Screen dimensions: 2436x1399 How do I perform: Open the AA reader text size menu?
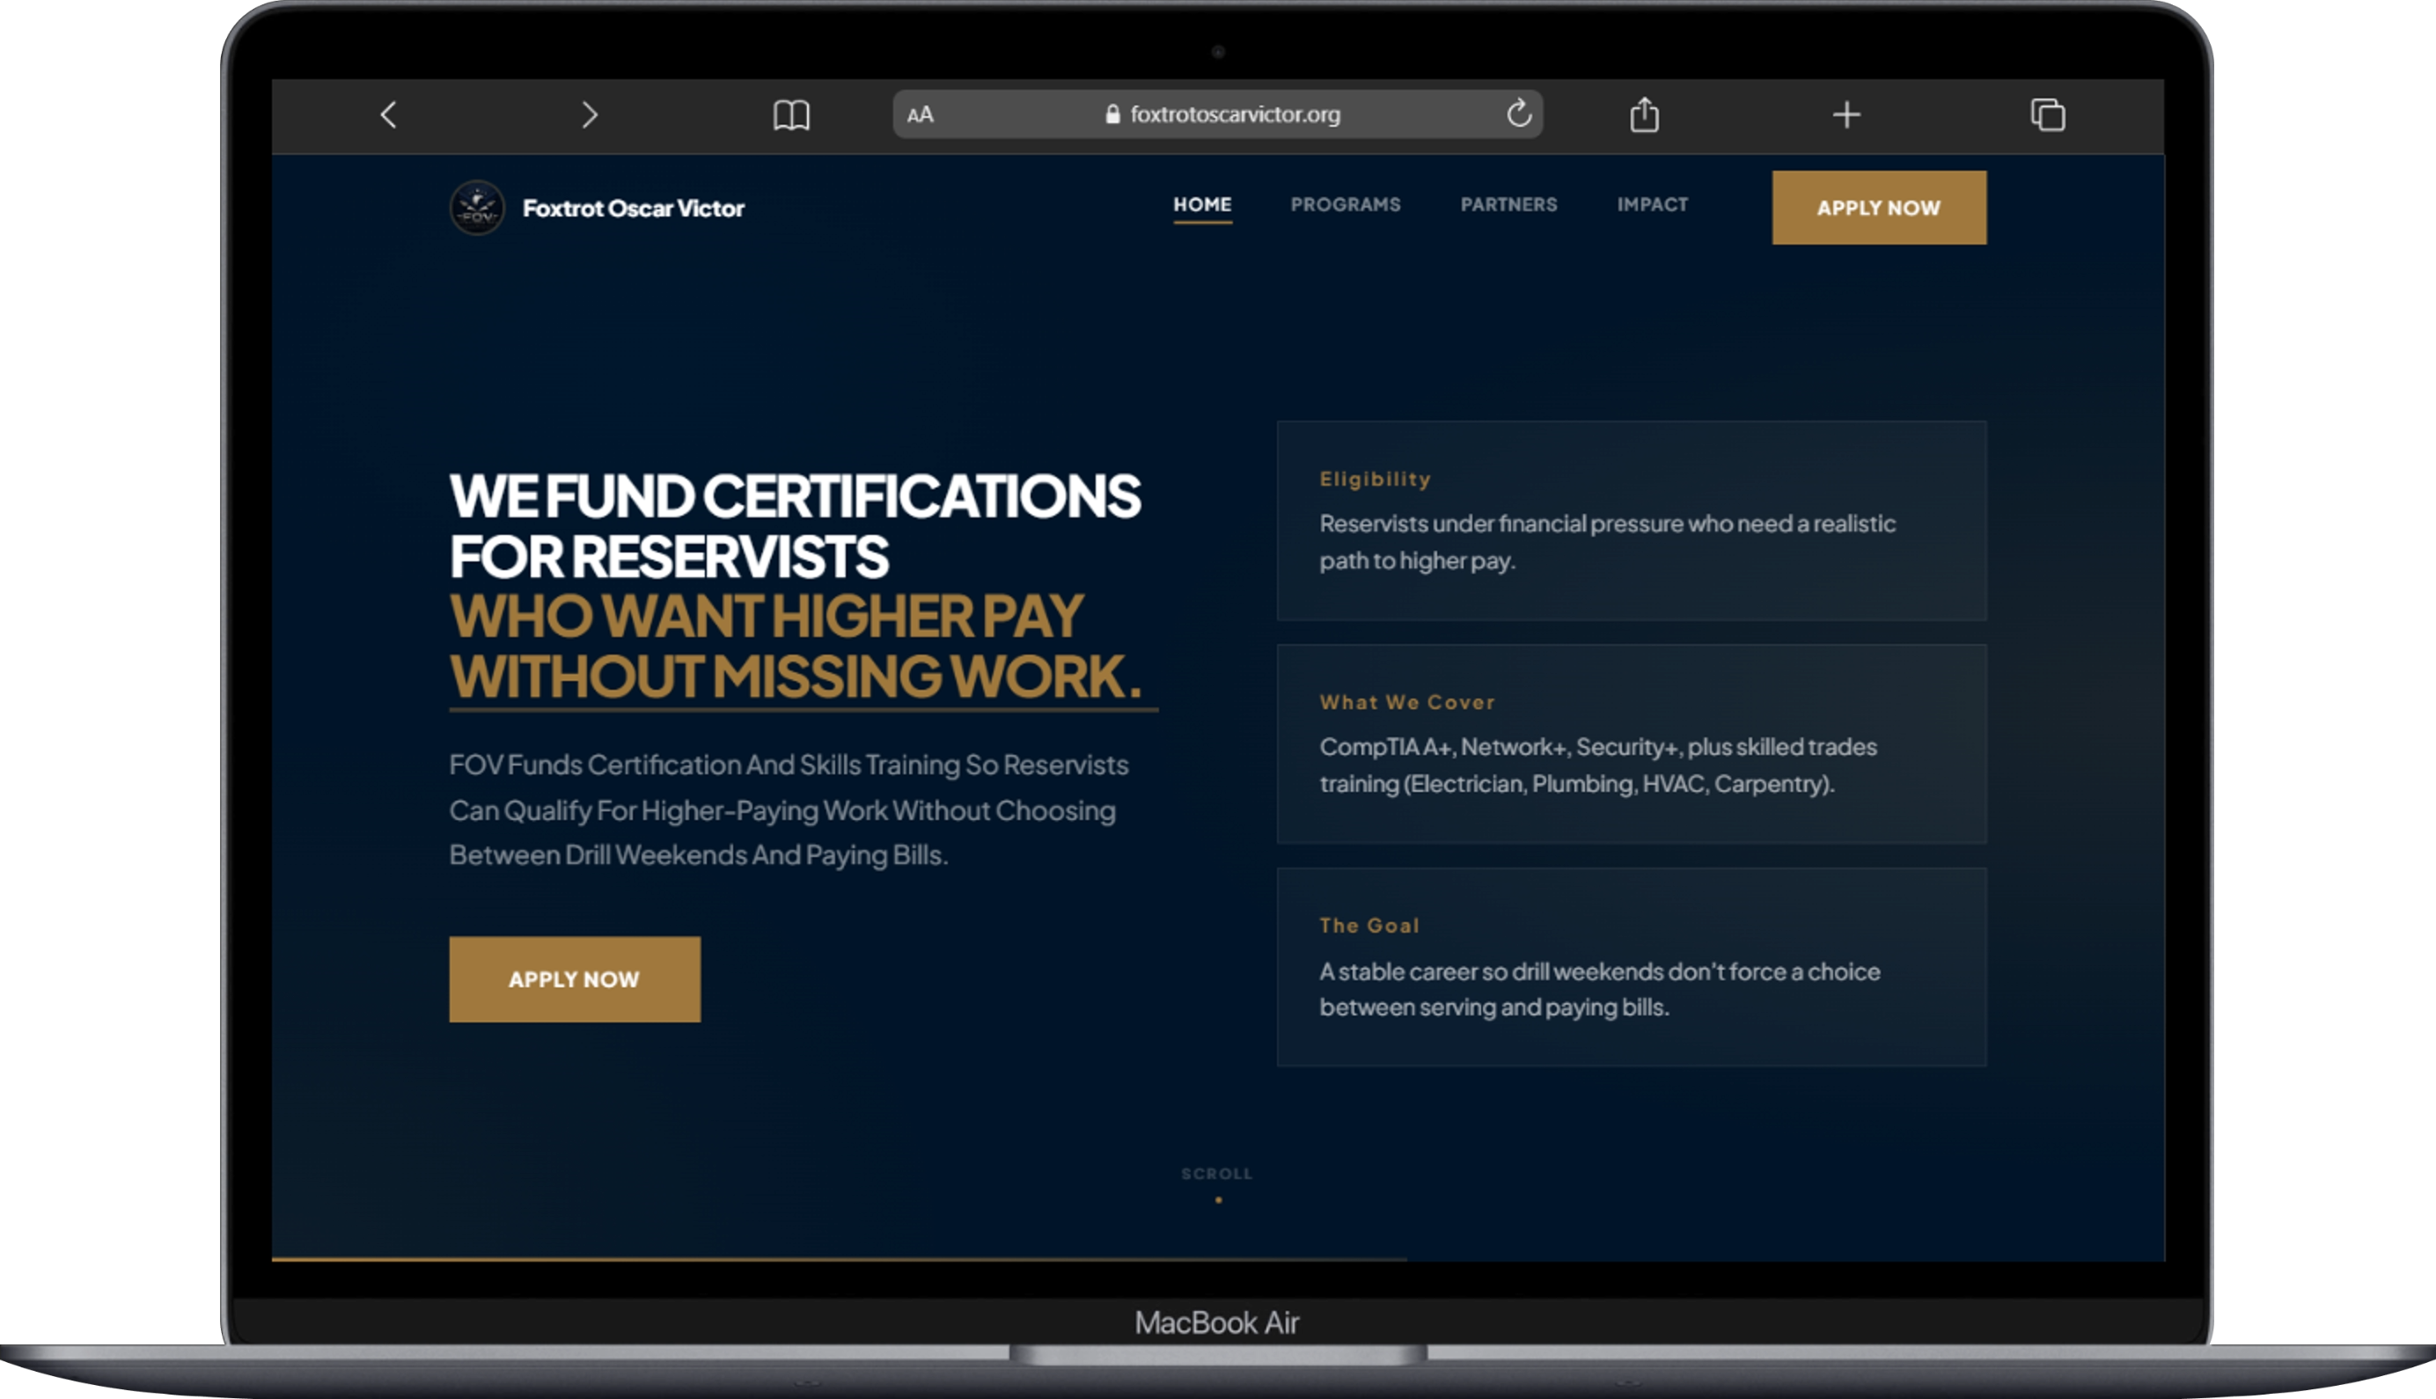click(x=920, y=114)
